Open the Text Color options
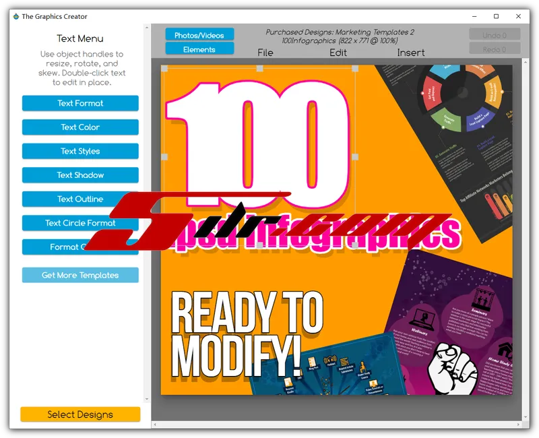 pos(80,127)
